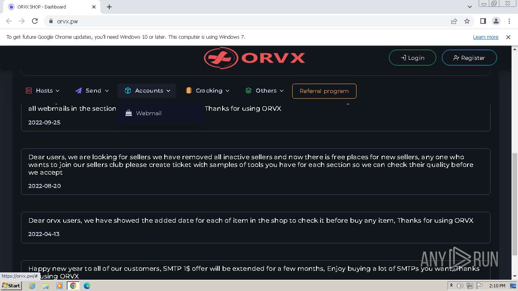Show hidden system tray icons
Screen dimensions: 518x291
(x=451, y=286)
